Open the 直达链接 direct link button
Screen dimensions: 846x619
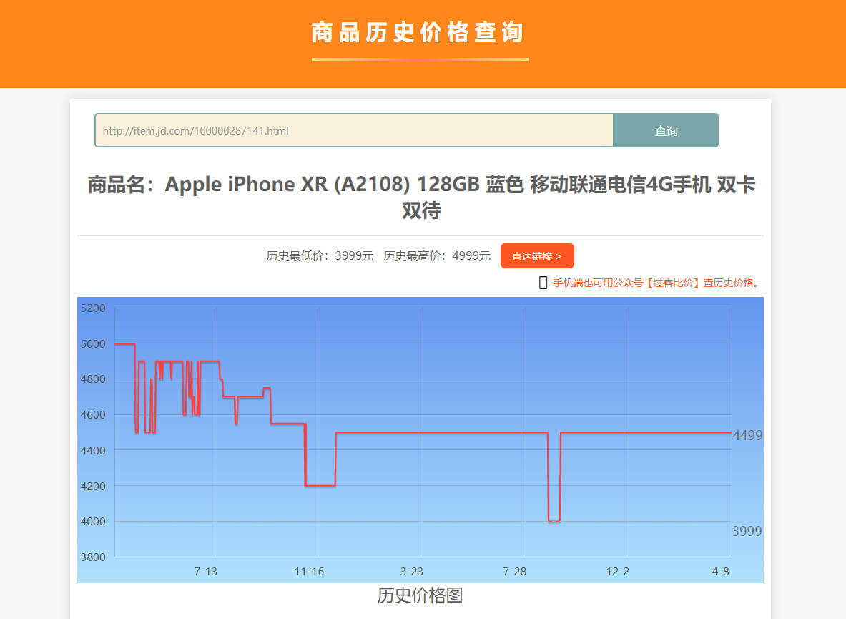537,255
